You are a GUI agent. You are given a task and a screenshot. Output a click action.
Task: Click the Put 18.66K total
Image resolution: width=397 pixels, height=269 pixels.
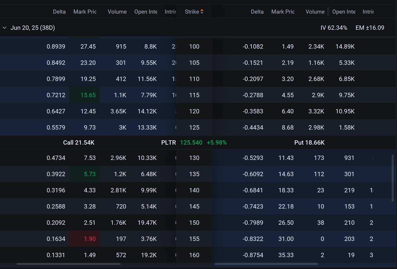pyautogui.click(x=309, y=143)
